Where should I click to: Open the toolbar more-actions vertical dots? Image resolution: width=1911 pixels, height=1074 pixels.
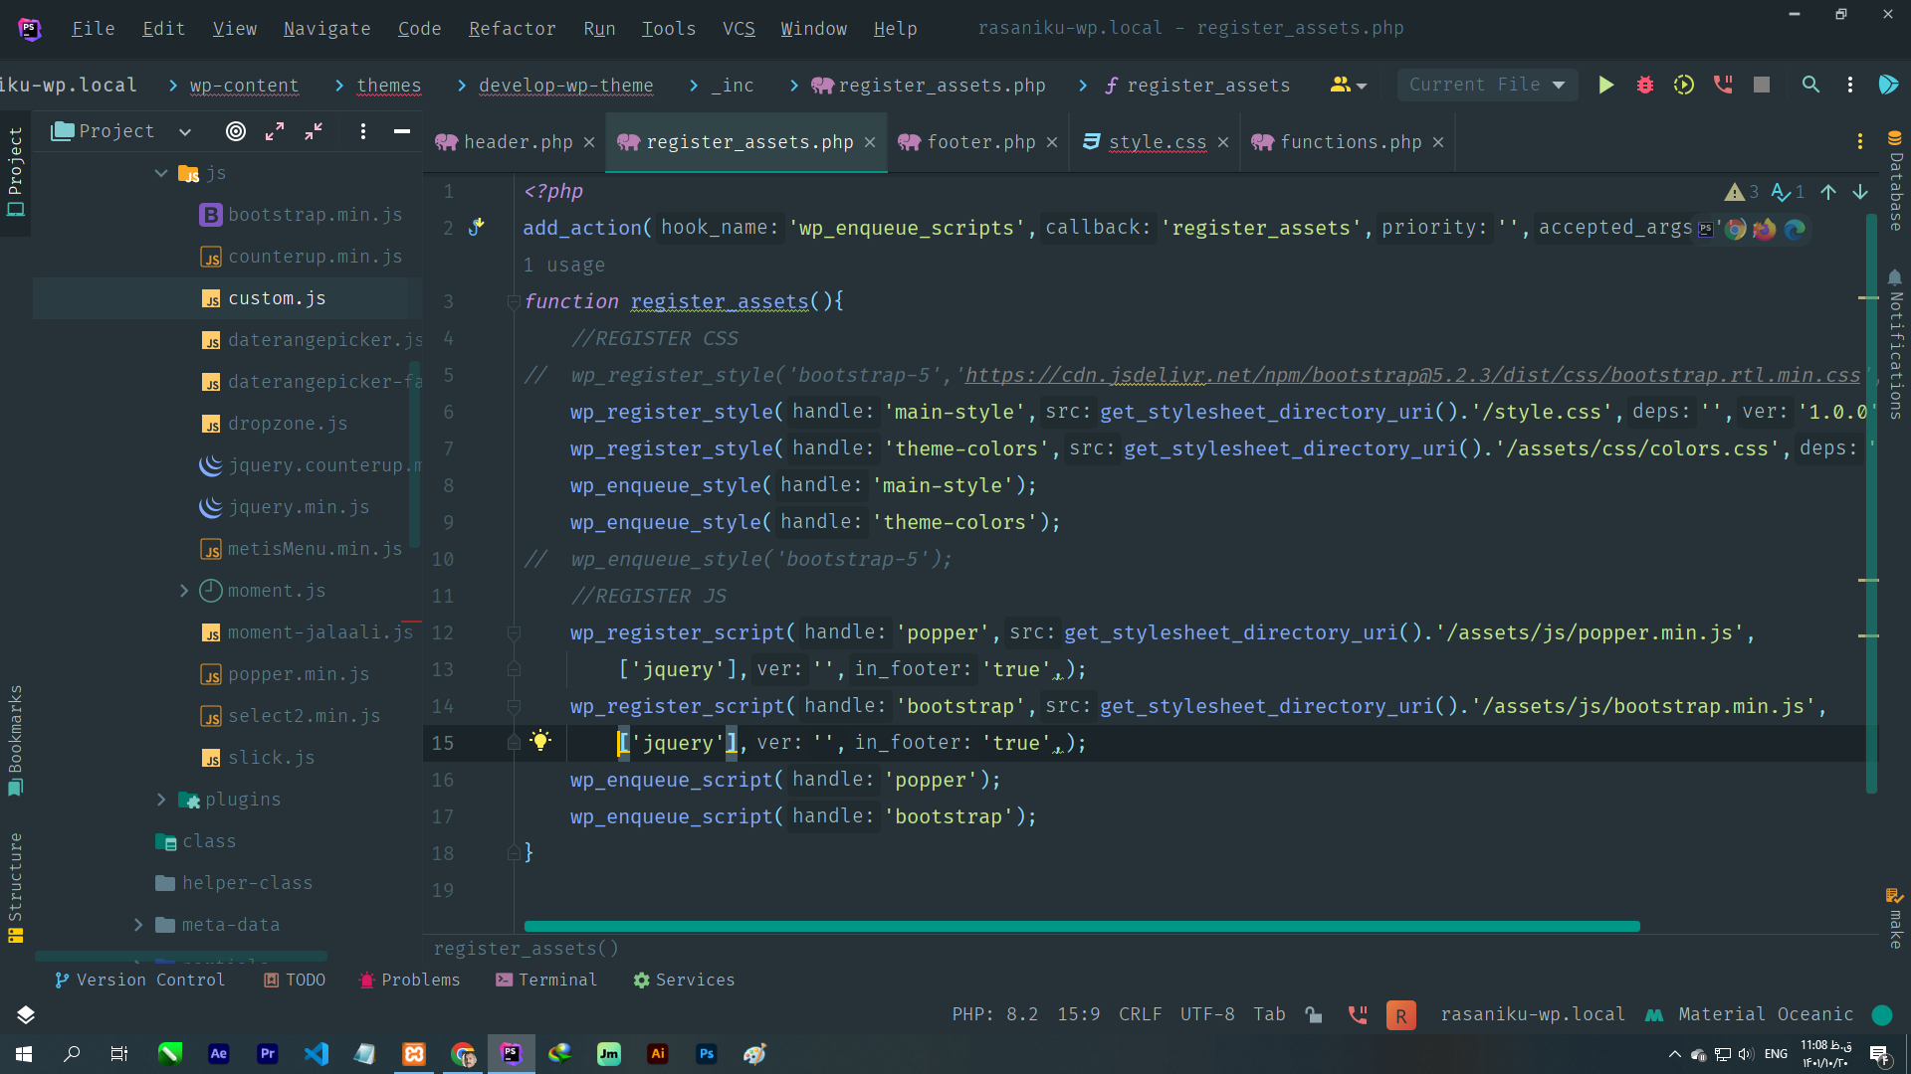[1850, 86]
